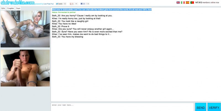
Task: Switch language using the UK flag
Action: [x=178, y=2]
